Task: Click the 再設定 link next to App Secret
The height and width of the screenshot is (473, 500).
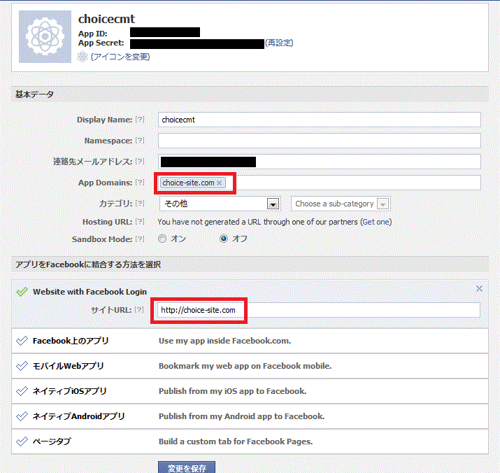Action: pyautogui.click(x=279, y=43)
